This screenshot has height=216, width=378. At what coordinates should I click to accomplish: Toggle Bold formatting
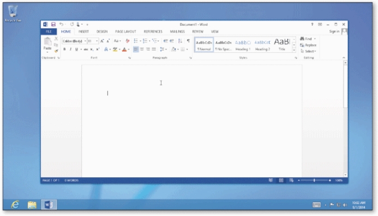[64, 49]
